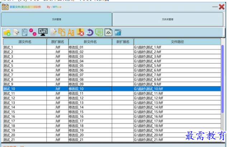Switch to the 文件夹管理 tab
This screenshot has height=147, width=229.
point(168,19)
